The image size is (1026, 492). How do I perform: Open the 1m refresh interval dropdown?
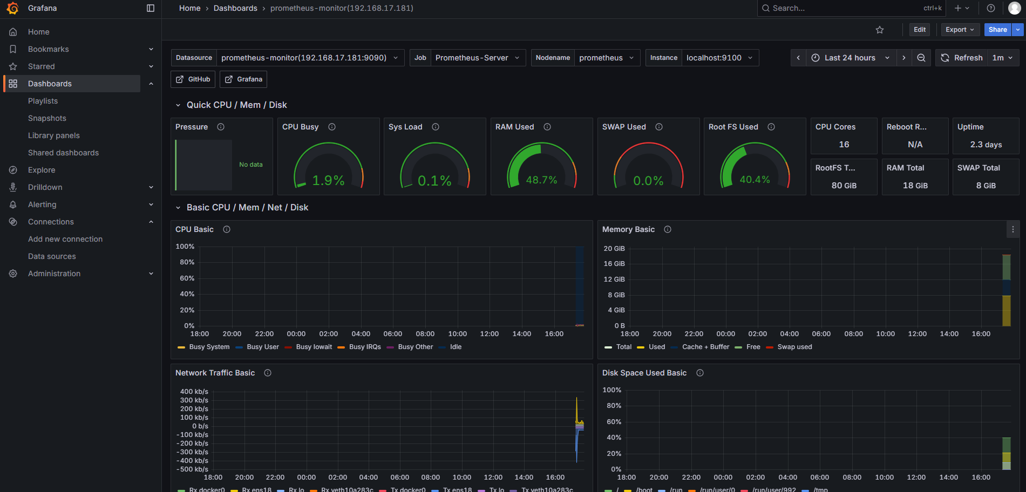point(1003,58)
